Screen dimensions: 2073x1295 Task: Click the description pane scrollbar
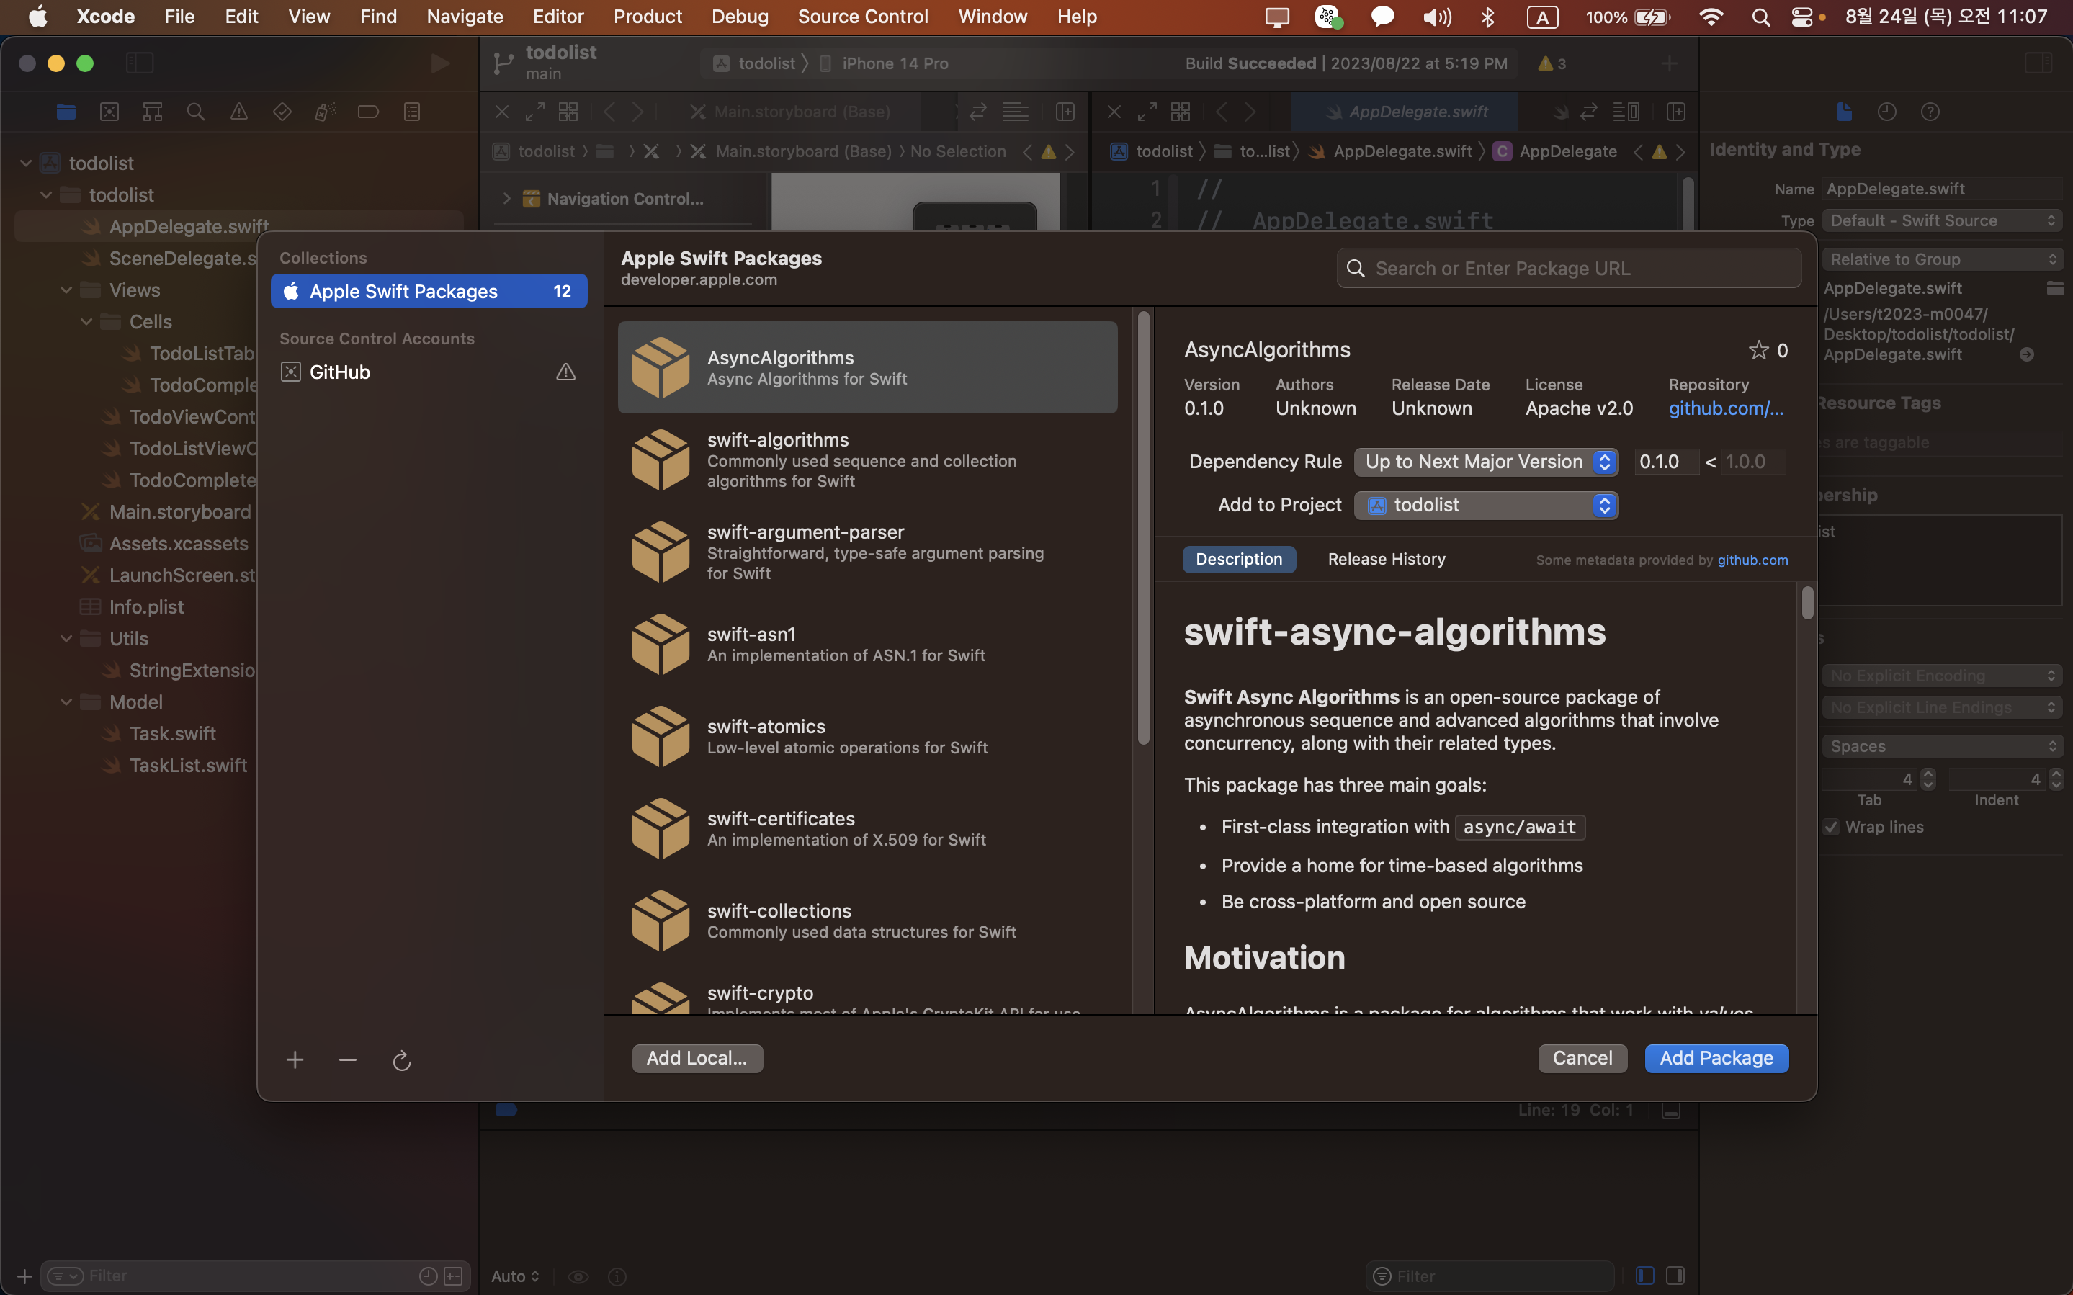pos(1806,602)
